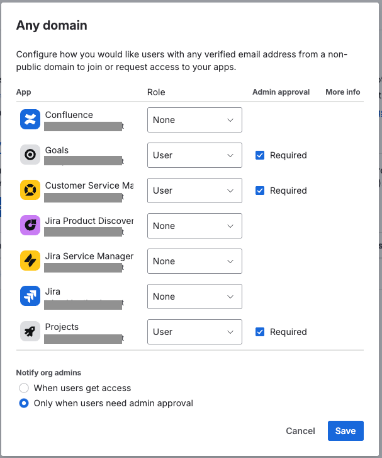Open the Jira Service Management role dropdown

pyautogui.click(x=194, y=261)
